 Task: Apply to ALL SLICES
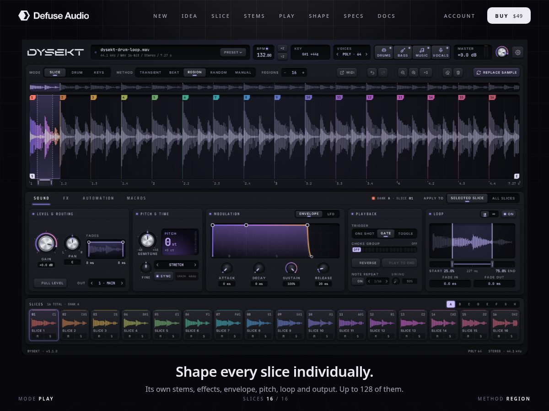pyautogui.click(x=503, y=198)
